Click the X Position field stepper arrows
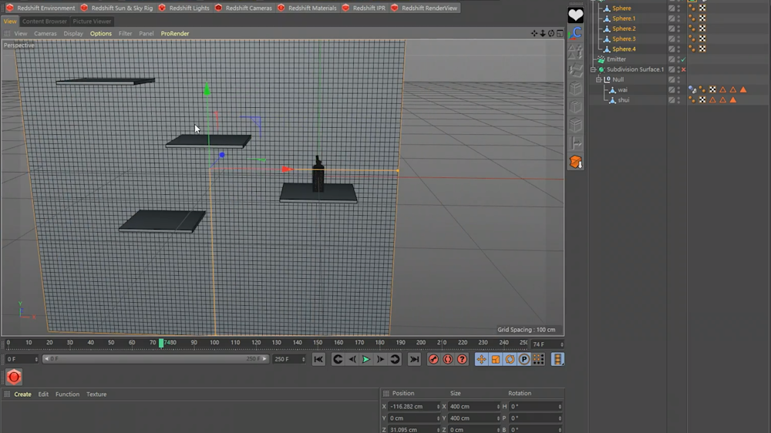Screen dimensions: 771x433 438,406
